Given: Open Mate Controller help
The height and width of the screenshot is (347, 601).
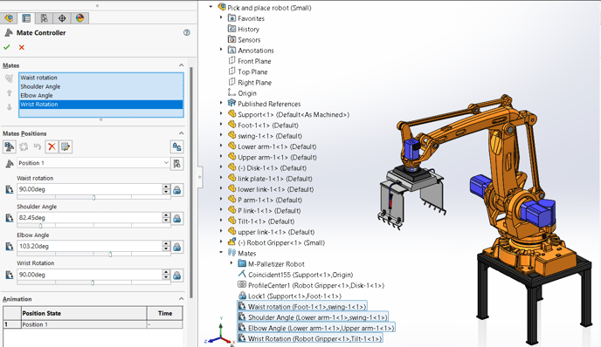Looking at the screenshot, I should 187,32.
